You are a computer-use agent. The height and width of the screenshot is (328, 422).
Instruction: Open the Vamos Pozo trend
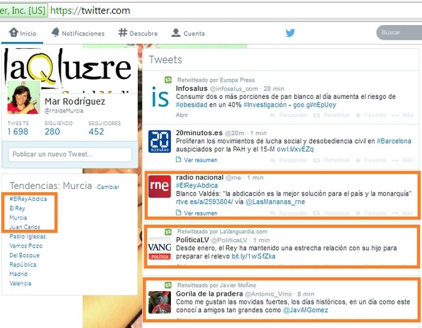[x=26, y=246]
